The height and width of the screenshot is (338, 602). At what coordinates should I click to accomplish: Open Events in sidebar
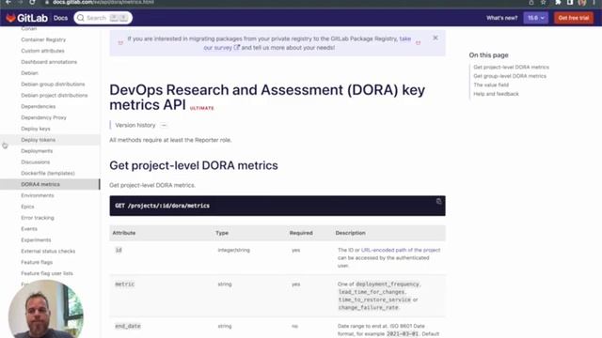point(29,228)
